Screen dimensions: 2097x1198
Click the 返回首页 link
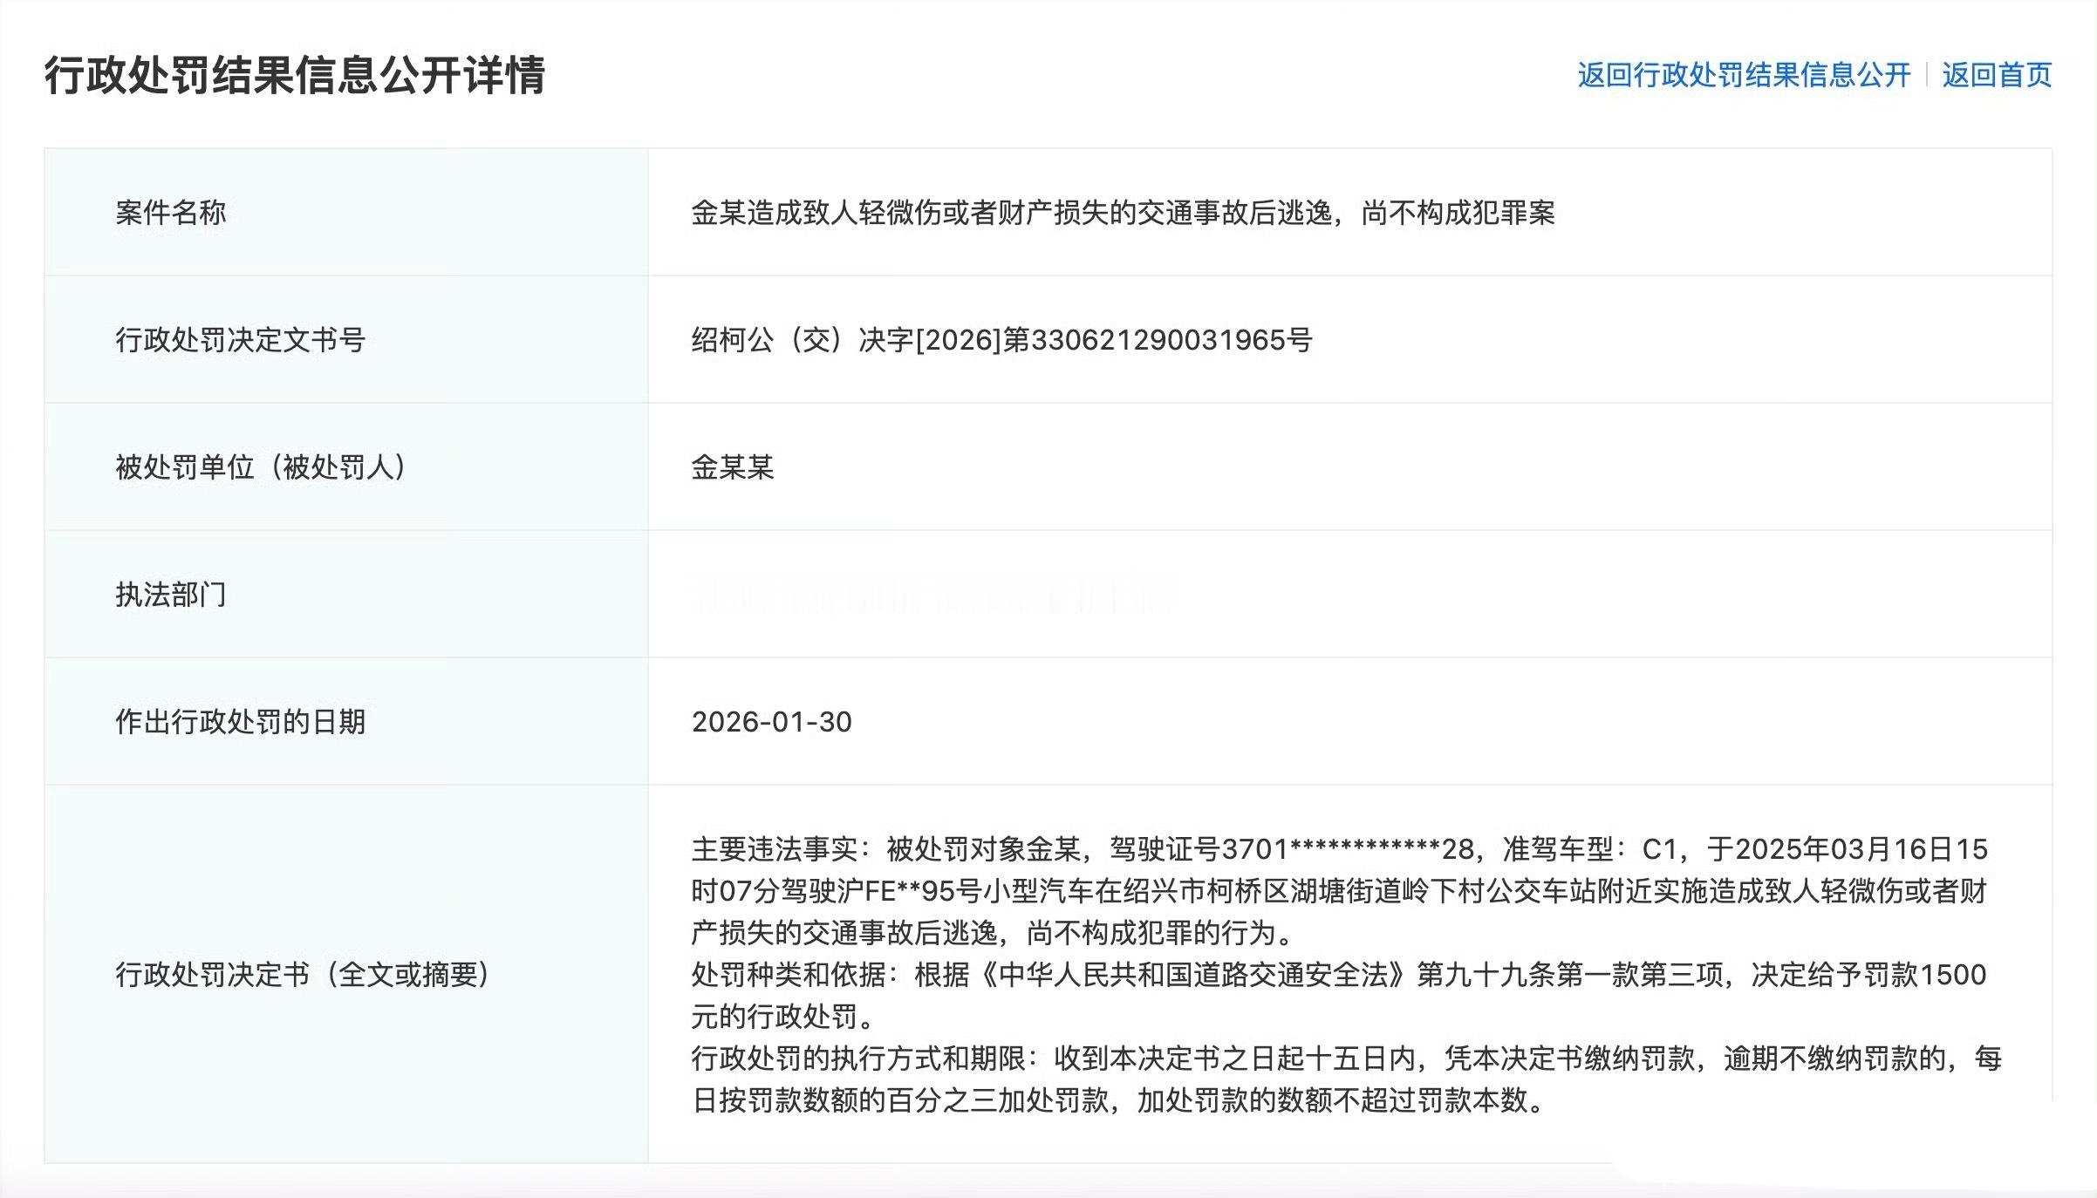click(1996, 75)
